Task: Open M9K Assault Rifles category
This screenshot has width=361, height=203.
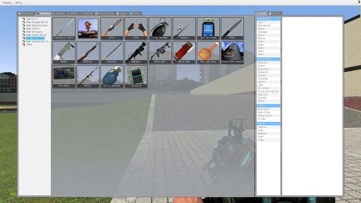Action: coord(37,22)
